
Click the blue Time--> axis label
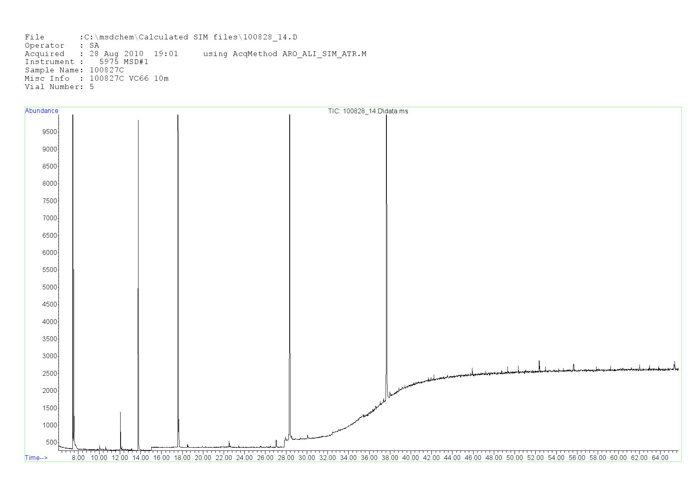[36, 458]
